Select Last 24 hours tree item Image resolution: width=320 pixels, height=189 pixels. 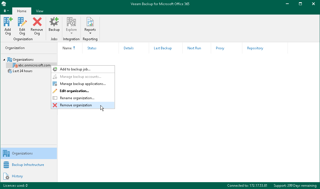click(x=22, y=71)
